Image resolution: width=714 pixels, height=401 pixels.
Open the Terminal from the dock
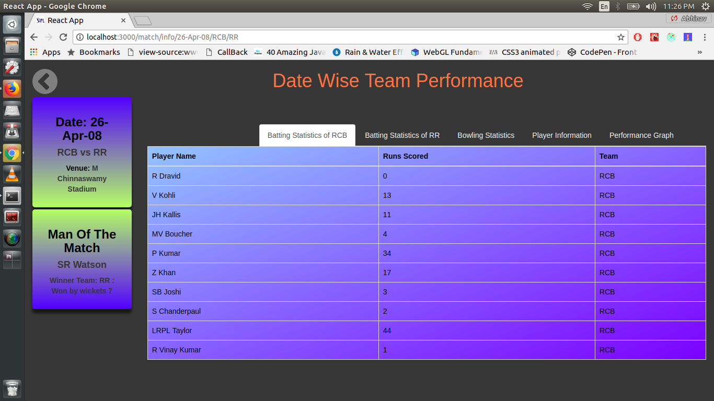(11, 195)
